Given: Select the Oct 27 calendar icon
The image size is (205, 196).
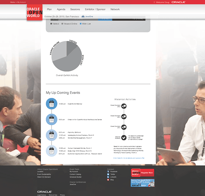Looking at the screenshot, I should point(52,151).
